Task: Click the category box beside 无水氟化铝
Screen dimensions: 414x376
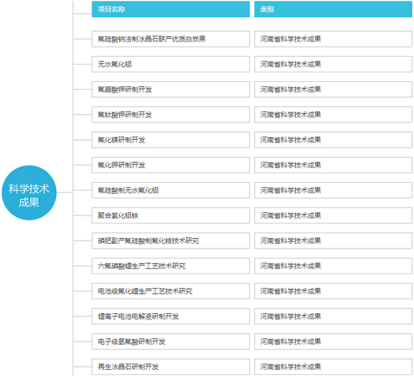Action: 333,64
